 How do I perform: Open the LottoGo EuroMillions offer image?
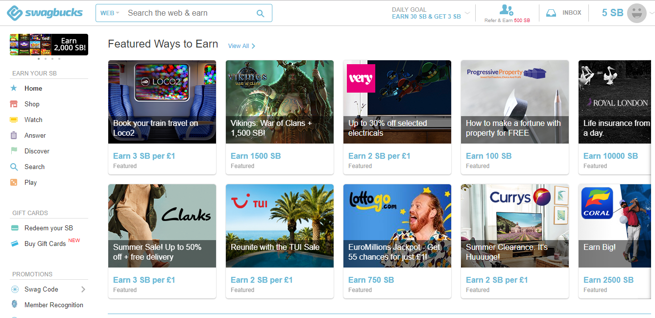(x=397, y=226)
